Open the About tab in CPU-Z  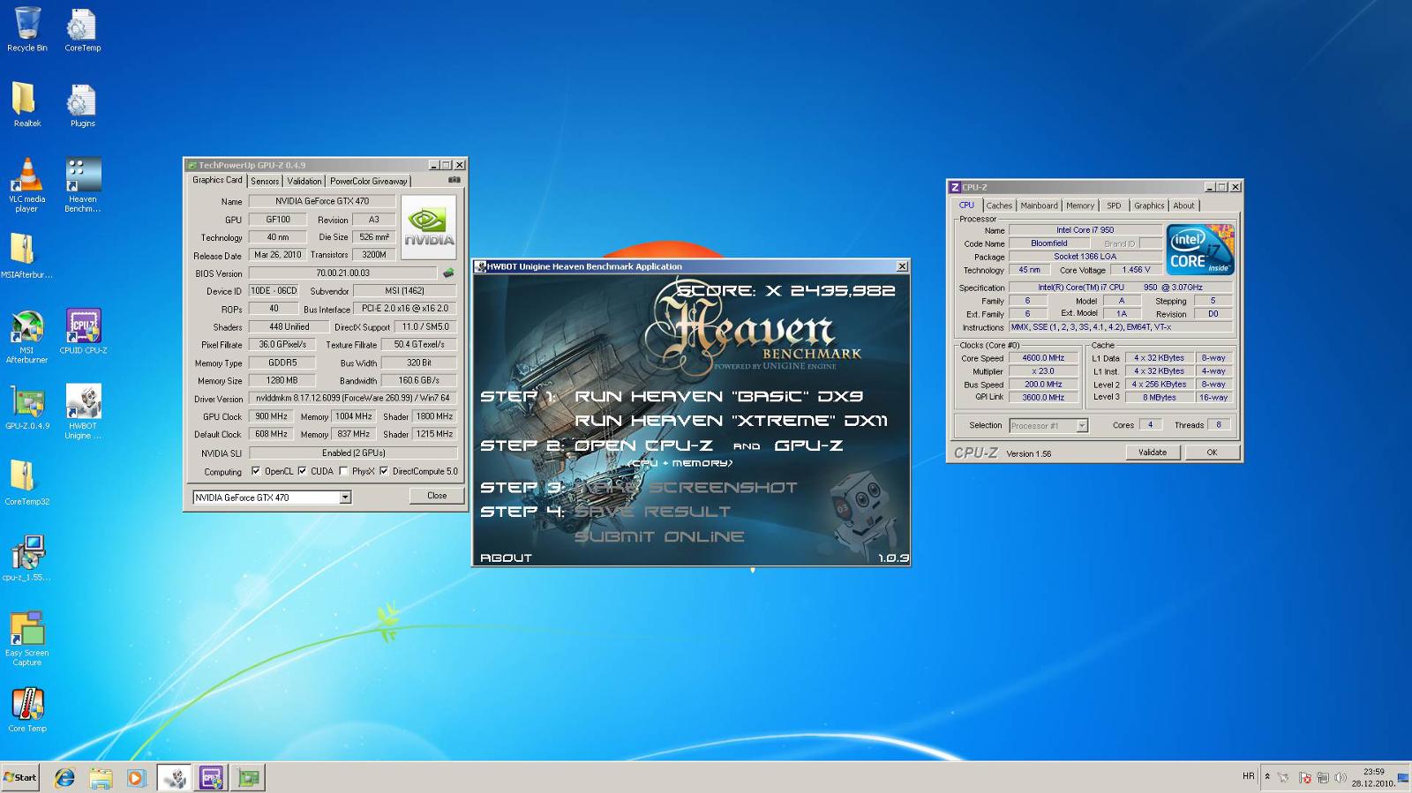coord(1183,206)
